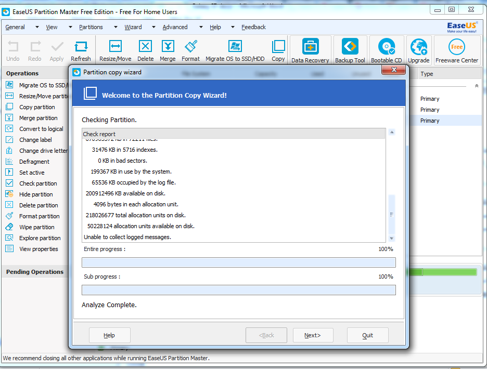This screenshot has height=369, width=487.
Task: Click check report scroll up arrow
Action: (x=392, y=132)
